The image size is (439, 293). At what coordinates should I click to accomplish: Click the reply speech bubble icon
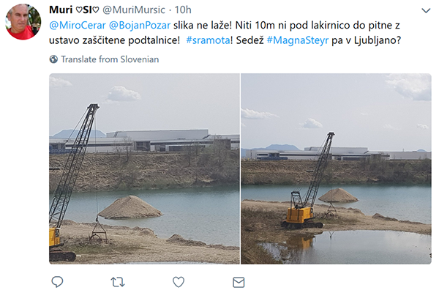pos(57,282)
